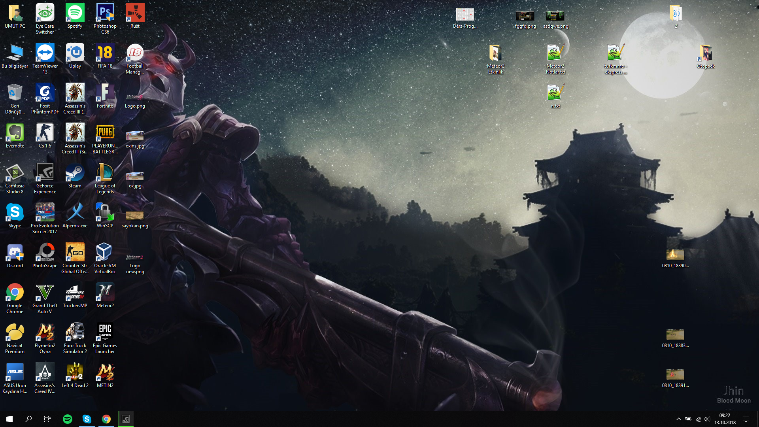Select the Rust game icon
This screenshot has width=759, height=427.
[135, 16]
